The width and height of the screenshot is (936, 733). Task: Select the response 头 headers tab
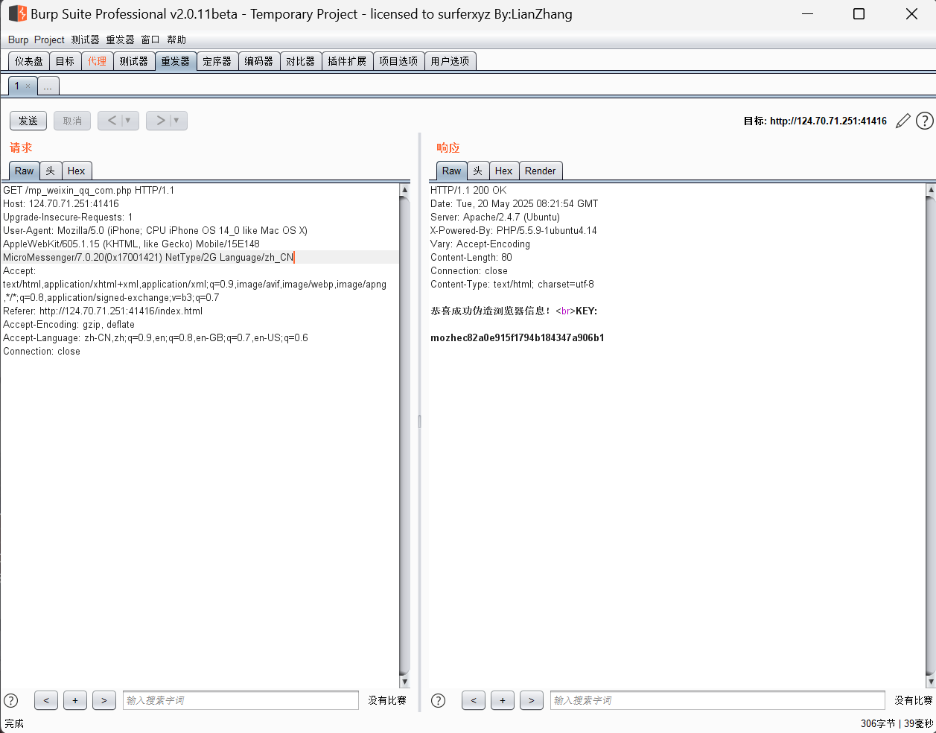(477, 171)
